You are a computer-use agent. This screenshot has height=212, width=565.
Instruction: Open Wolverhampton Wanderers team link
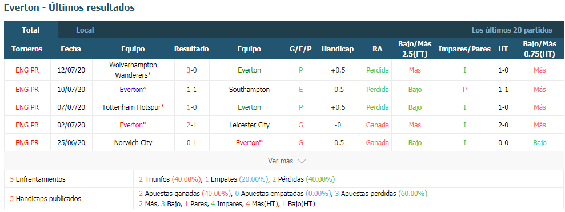pyautogui.click(x=133, y=70)
